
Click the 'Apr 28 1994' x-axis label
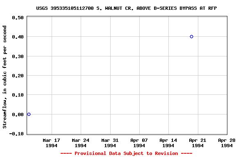227,143
